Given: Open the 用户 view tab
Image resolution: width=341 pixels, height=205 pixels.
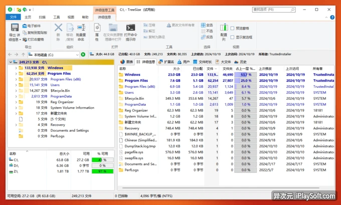Looking at the screenshot, I should click(184, 62).
